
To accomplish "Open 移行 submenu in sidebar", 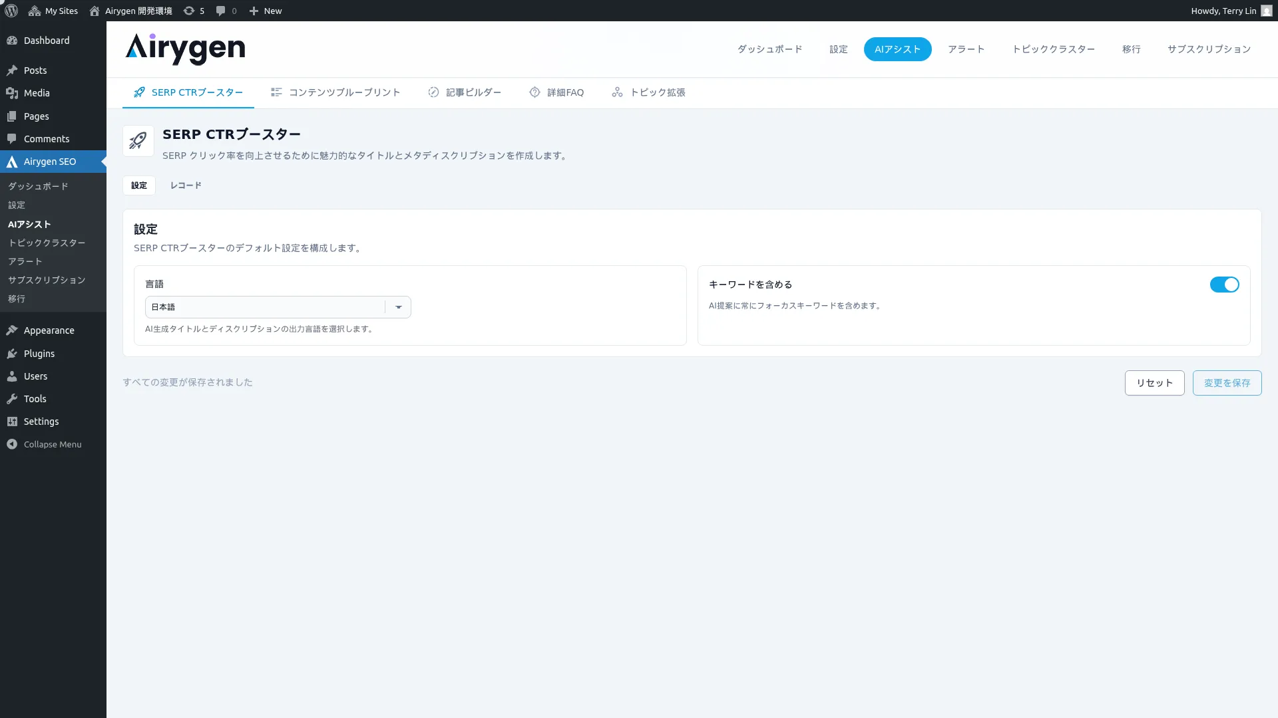I will point(17,299).
